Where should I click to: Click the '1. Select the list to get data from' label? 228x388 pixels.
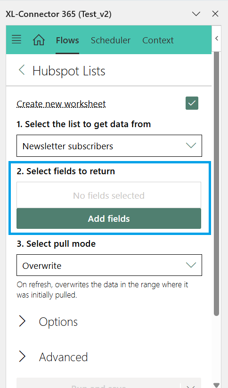(84, 124)
